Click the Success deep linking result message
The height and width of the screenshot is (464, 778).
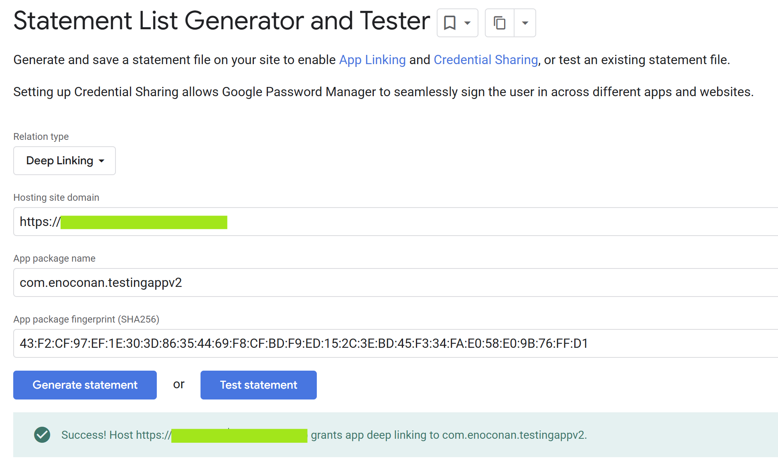click(448, 435)
